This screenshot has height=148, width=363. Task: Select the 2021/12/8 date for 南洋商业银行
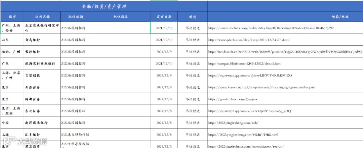click(164, 123)
